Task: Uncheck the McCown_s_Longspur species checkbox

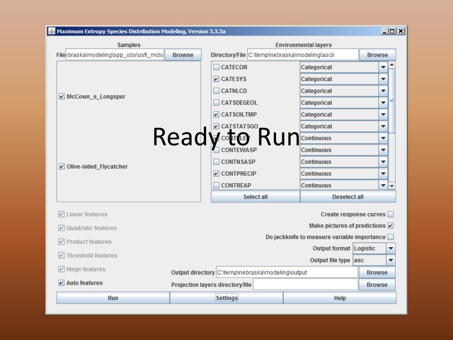Action: point(62,97)
